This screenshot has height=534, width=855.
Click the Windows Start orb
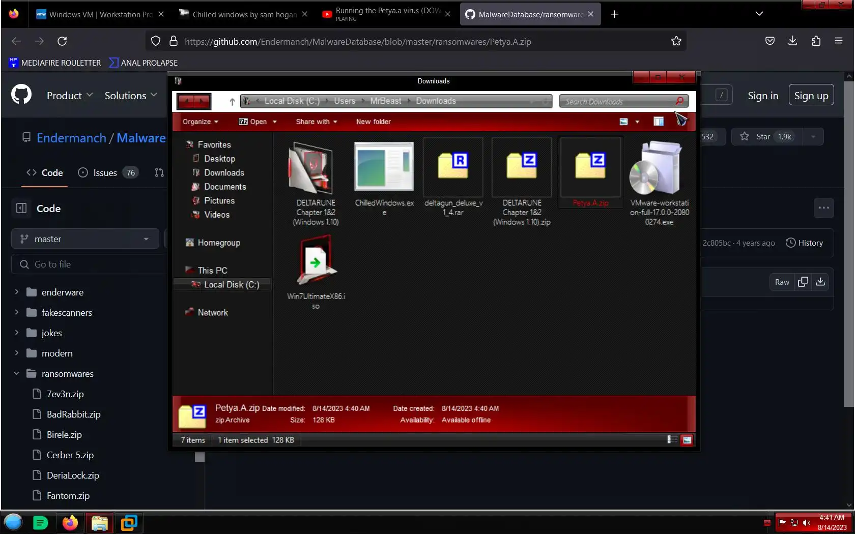pyautogui.click(x=13, y=522)
